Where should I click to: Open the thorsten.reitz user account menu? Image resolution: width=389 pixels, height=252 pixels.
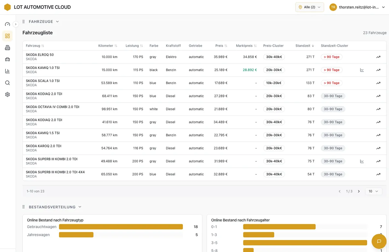tap(358, 7)
